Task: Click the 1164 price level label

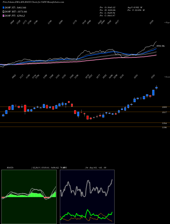Action: point(165,123)
